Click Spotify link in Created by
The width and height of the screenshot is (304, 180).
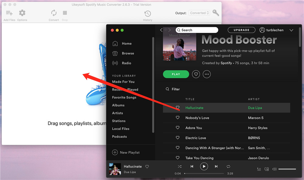tap(226, 63)
